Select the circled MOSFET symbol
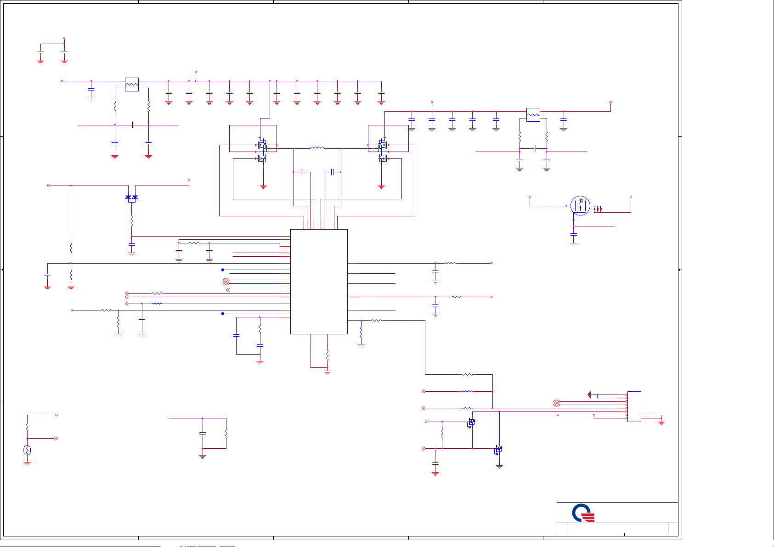The height and width of the screenshot is (547, 774). pyautogui.click(x=580, y=206)
